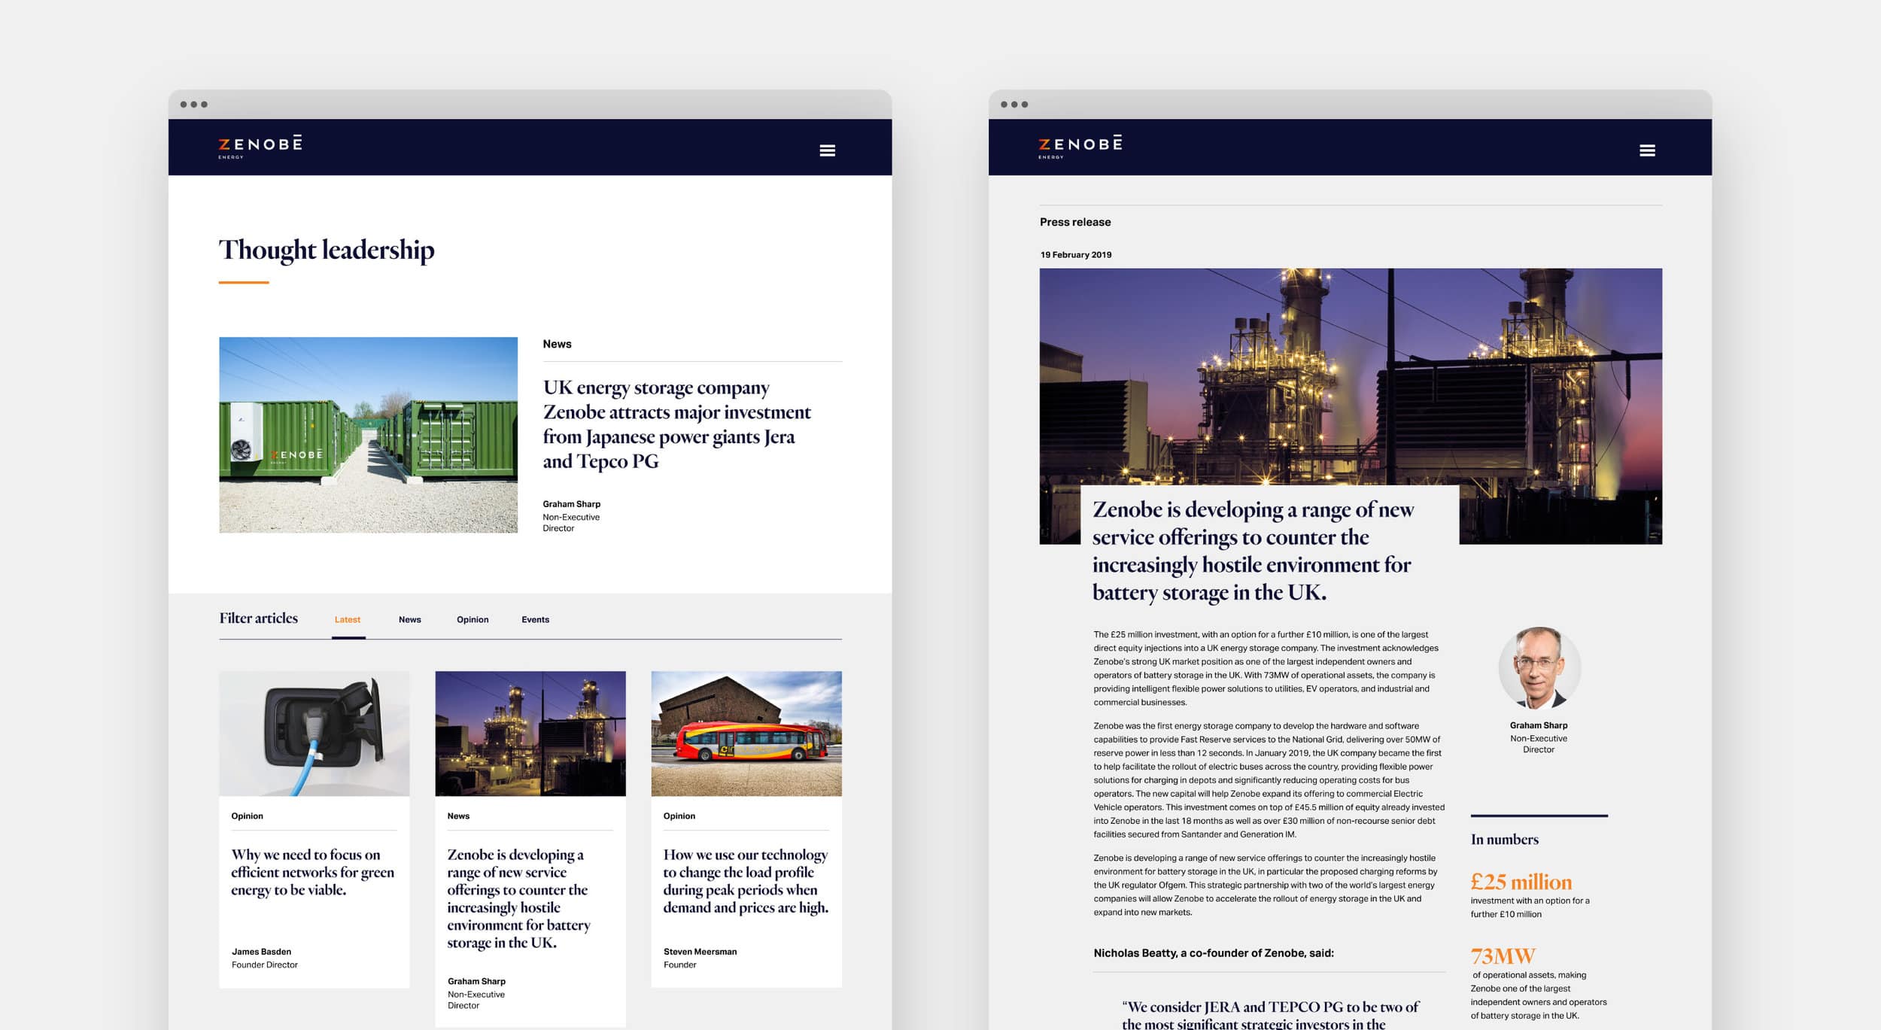1881x1030 pixels.
Task: Select the Latest filter tab
Action: 348,620
